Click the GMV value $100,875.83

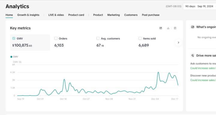[x=22, y=45]
